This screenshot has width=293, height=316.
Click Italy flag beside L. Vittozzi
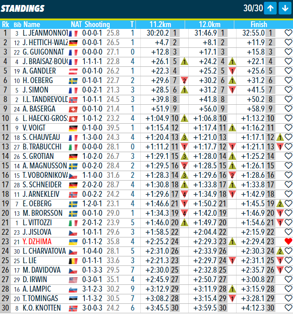(74, 223)
